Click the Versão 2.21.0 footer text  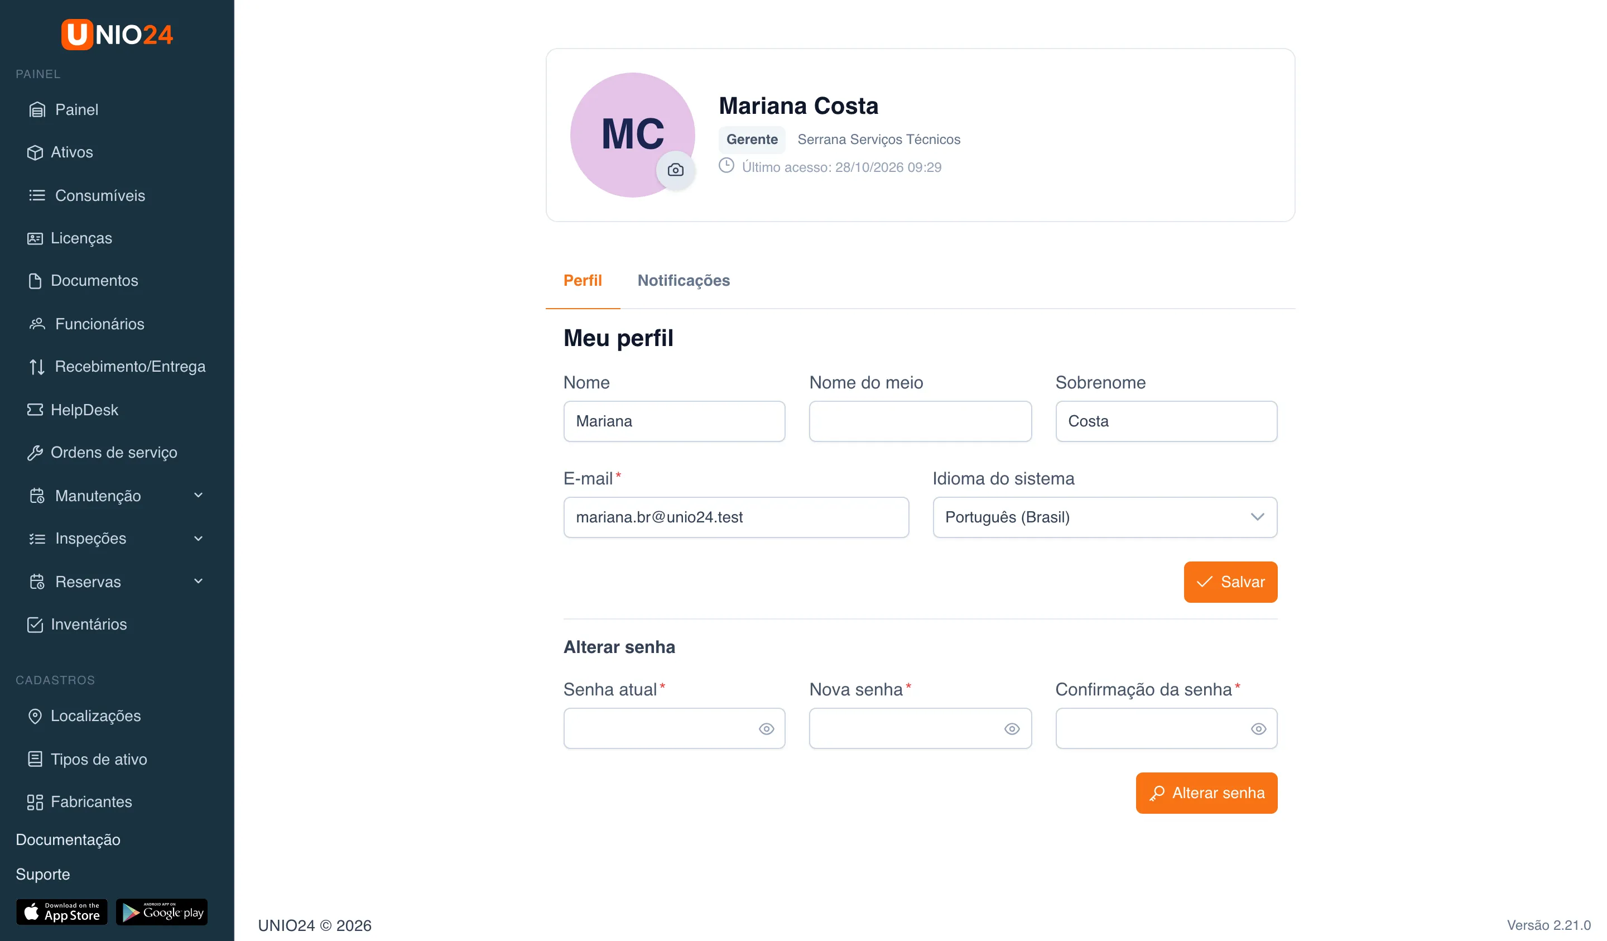click(x=1548, y=925)
